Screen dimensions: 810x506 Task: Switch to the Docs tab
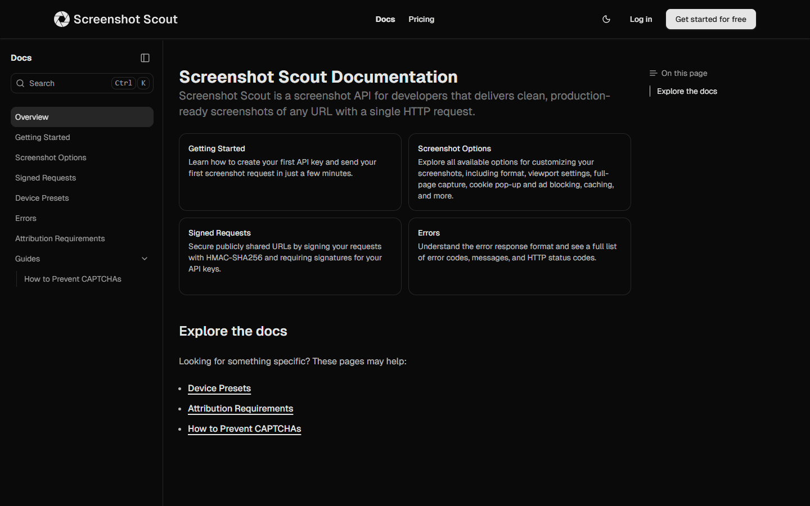385,19
